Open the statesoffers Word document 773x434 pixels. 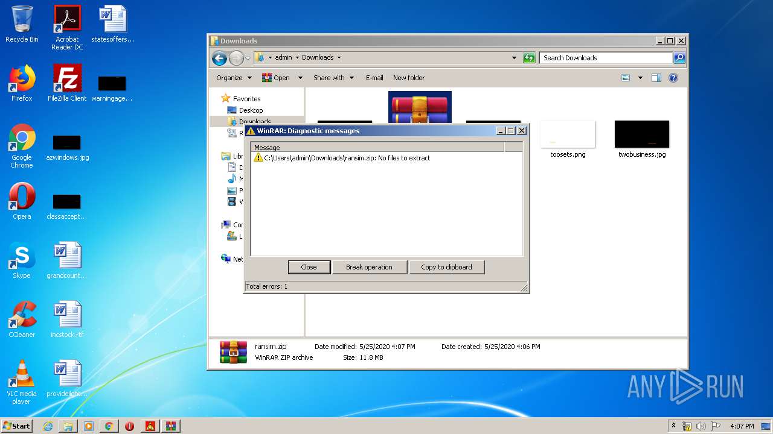[112, 24]
